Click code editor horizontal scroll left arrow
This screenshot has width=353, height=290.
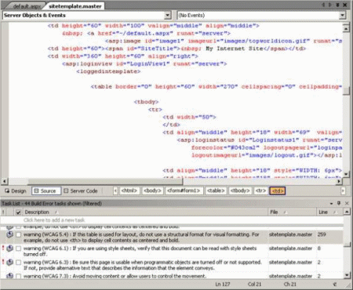(5, 181)
